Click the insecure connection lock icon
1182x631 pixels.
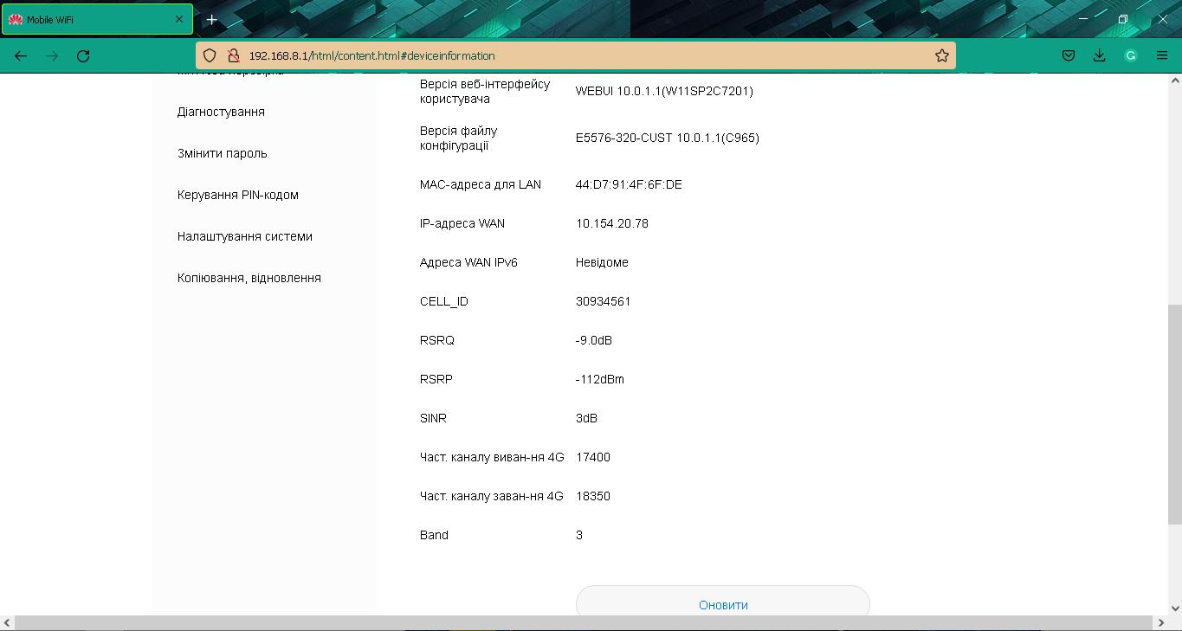[x=232, y=55]
